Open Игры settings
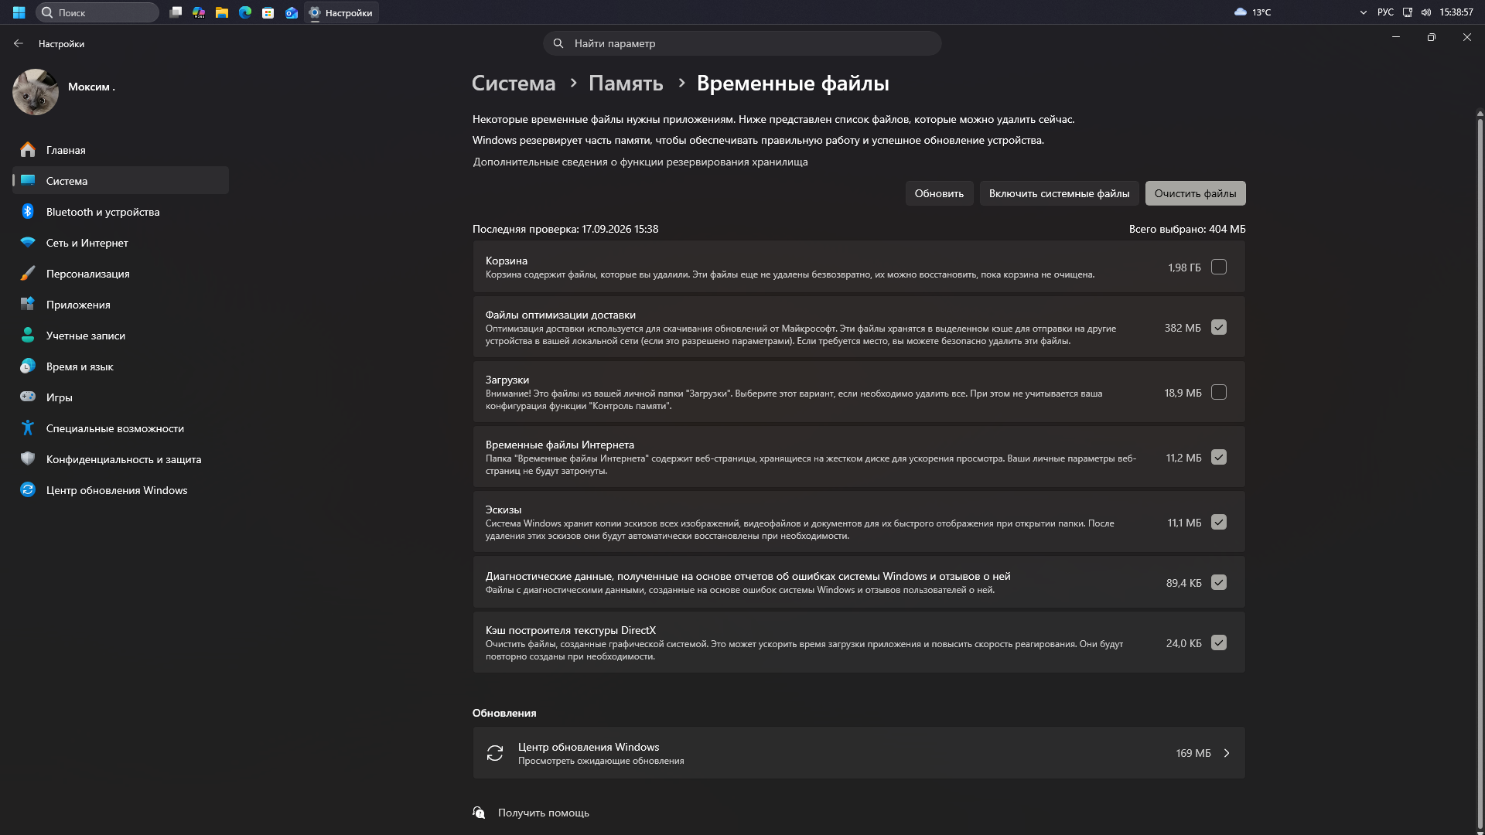1485x835 pixels. 121,397
